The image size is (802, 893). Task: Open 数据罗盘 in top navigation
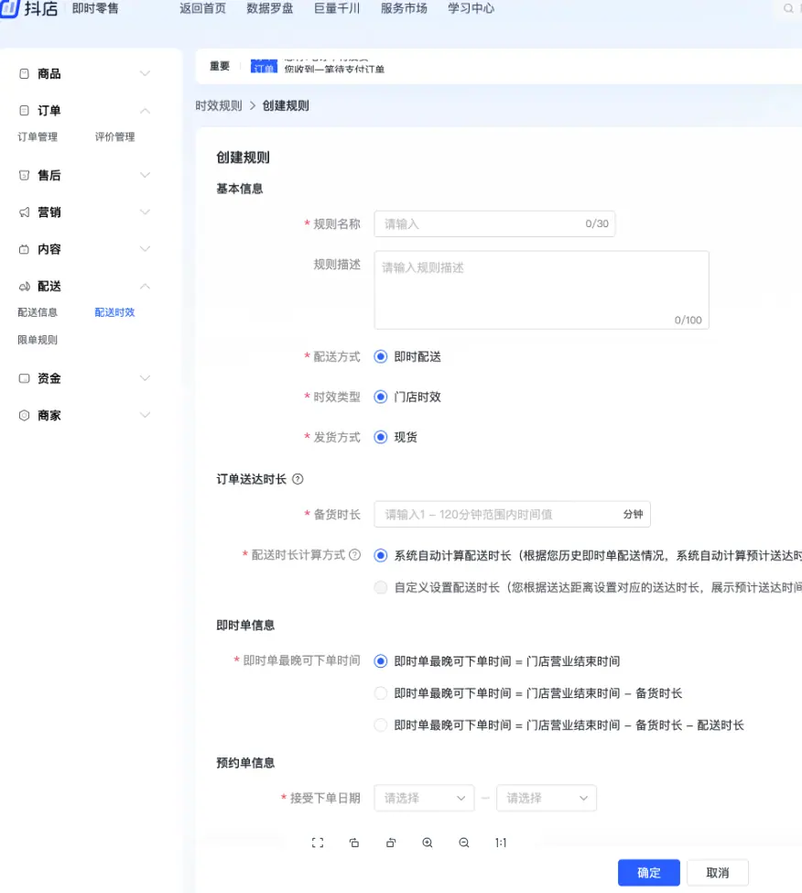coord(270,8)
